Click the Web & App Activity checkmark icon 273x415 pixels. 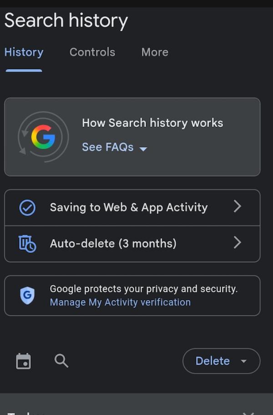27,208
